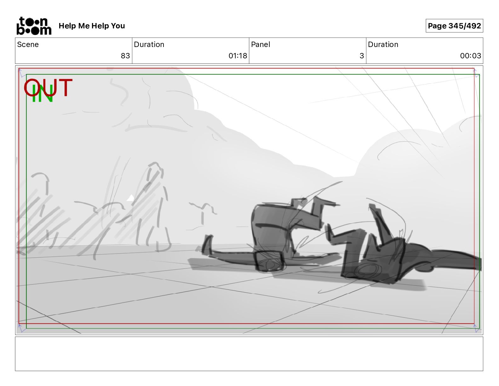Click the 'Duration' label beside Panel
This screenshot has width=499, height=386.
click(x=383, y=44)
